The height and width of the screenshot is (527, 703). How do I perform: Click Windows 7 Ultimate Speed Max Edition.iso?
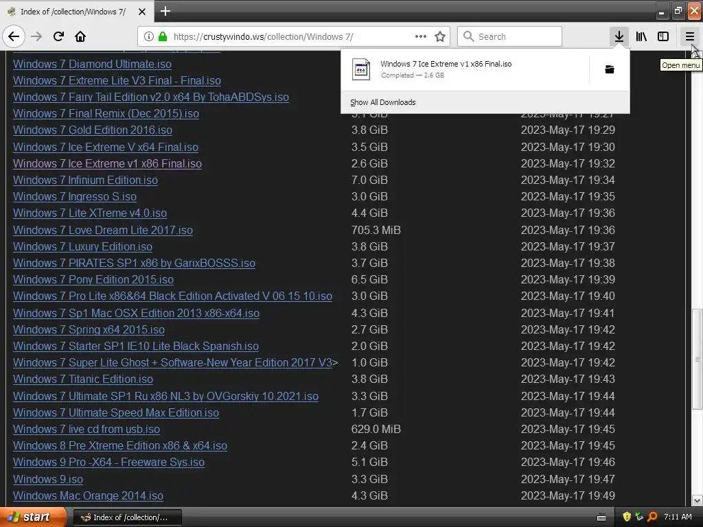pos(116,412)
